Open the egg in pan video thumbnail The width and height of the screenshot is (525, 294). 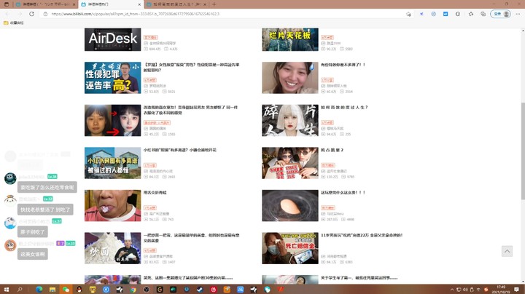[290, 205]
